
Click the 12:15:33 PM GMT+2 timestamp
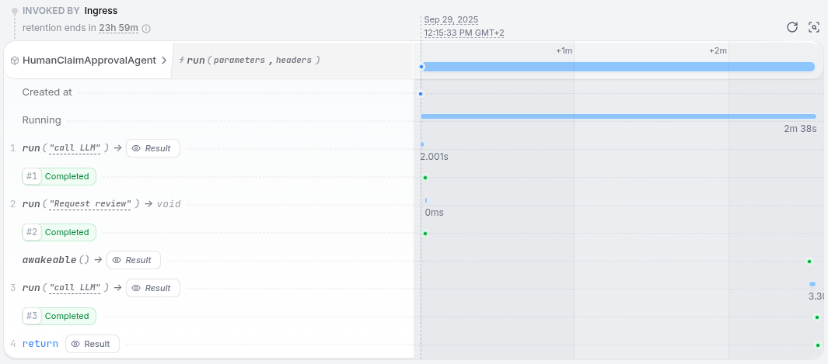pos(464,33)
